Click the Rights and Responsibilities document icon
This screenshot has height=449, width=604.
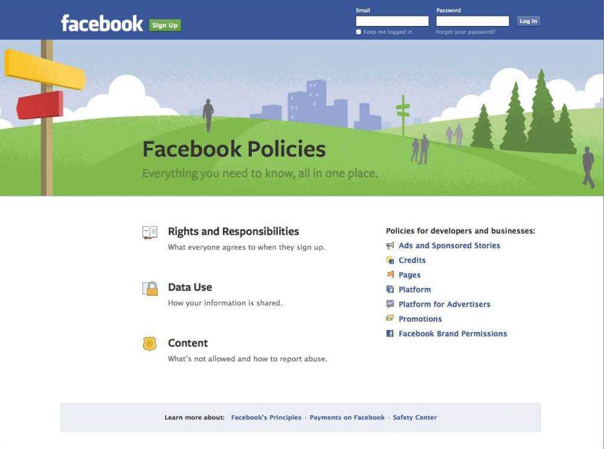pos(149,231)
